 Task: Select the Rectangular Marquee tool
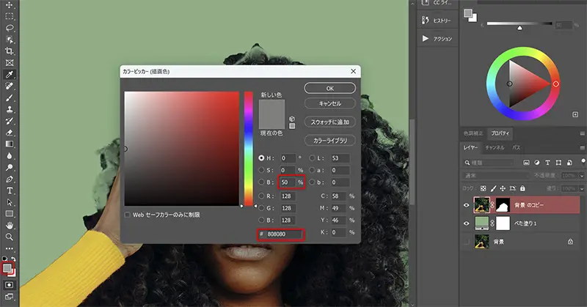(x=10, y=16)
